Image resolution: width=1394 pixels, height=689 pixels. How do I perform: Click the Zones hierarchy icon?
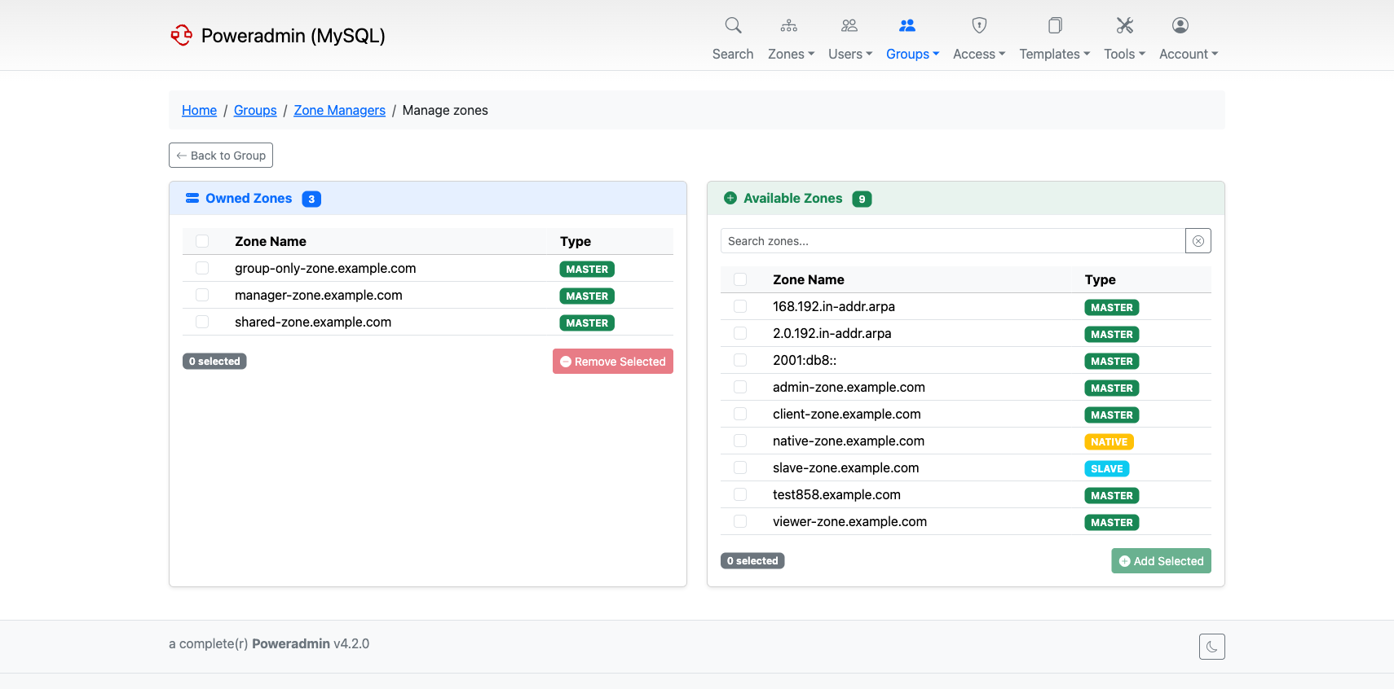[788, 25]
